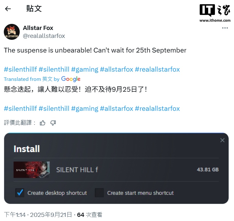The height and width of the screenshot is (221, 234).
Task: Open #allstarfox hashtag in translated text
Action: click(116, 109)
